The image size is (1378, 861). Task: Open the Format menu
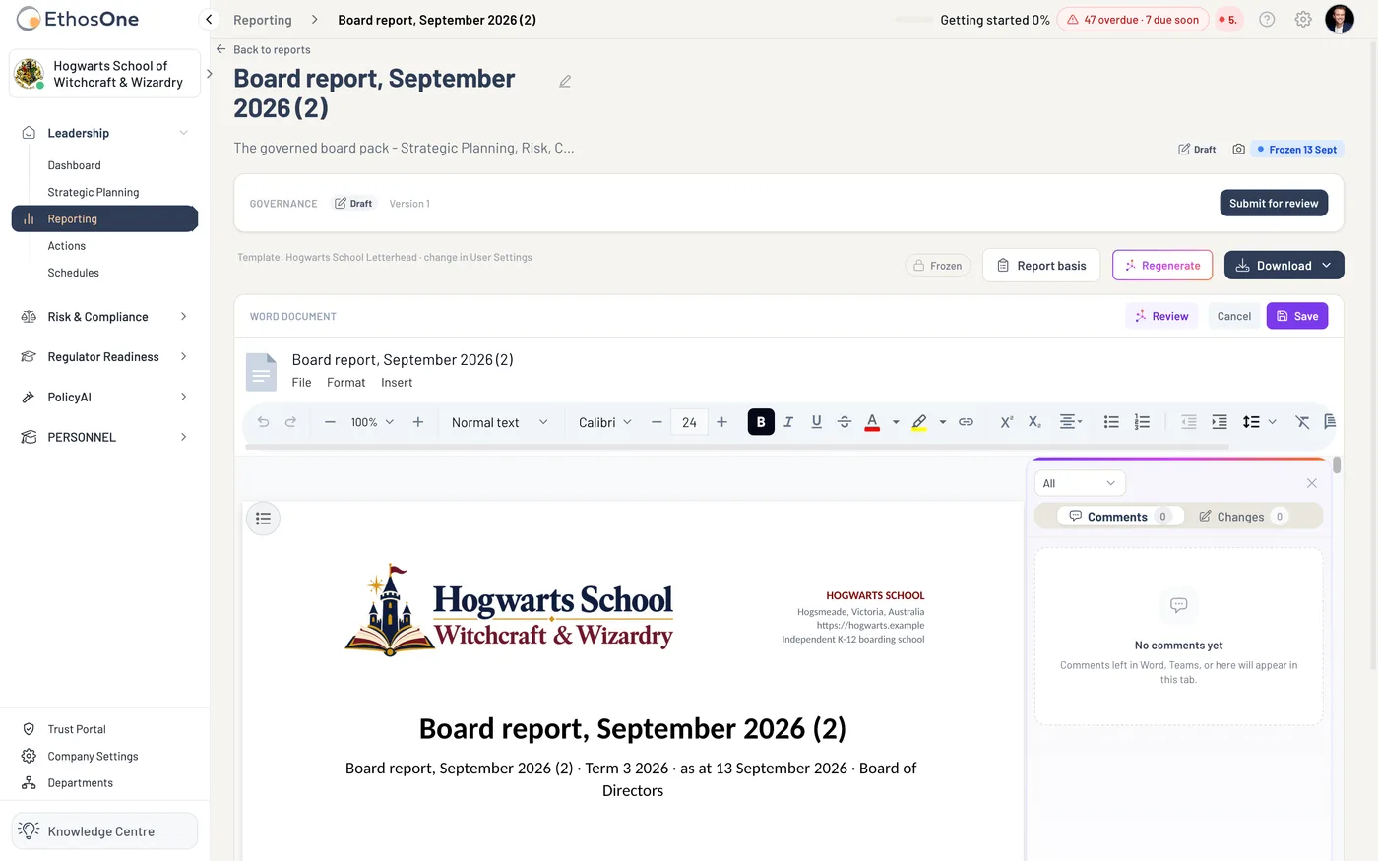(x=345, y=383)
